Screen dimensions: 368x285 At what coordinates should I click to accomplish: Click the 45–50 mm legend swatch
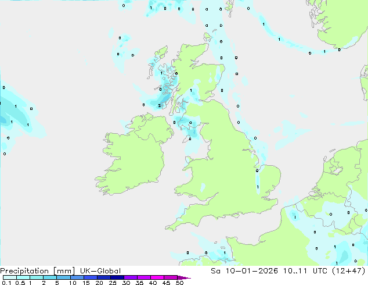pos(171,277)
